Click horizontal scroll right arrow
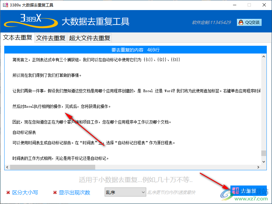272x204 pixels. coord(258,167)
